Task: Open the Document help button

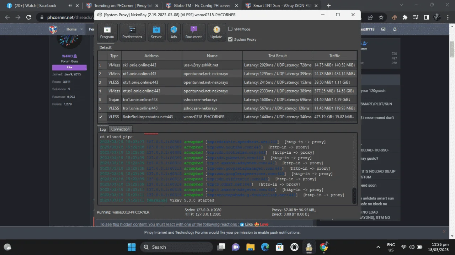Action: click(193, 32)
